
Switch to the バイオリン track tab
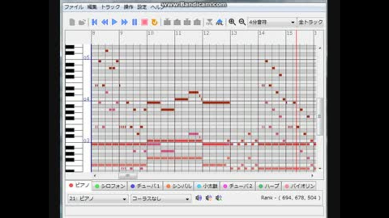pyautogui.click(x=299, y=186)
